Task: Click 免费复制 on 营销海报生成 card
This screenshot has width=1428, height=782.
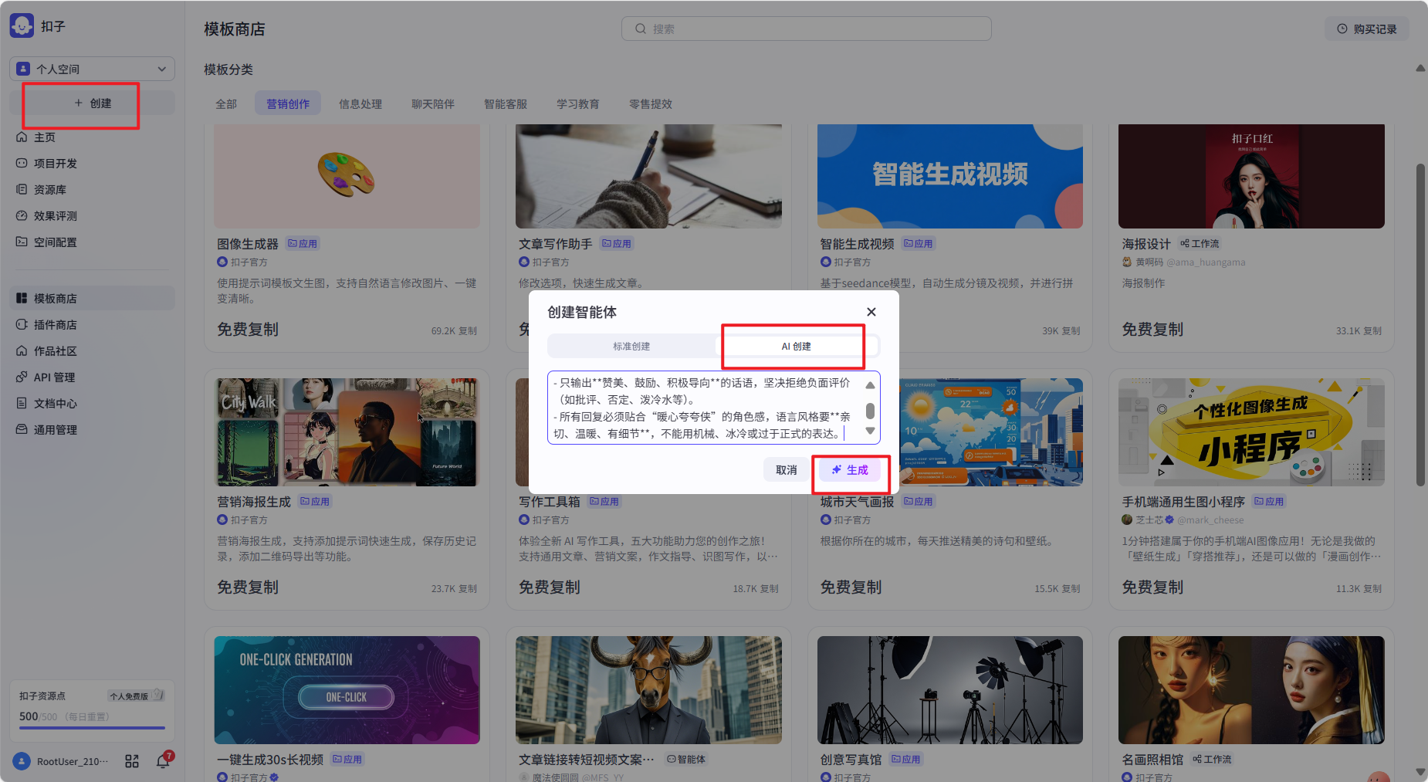Action: [248, 587]
